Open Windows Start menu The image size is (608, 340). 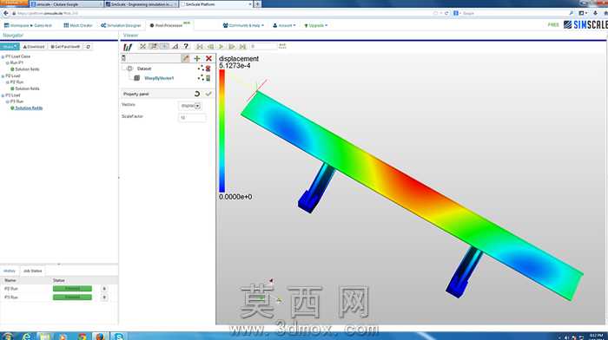[x=7, y=337]
